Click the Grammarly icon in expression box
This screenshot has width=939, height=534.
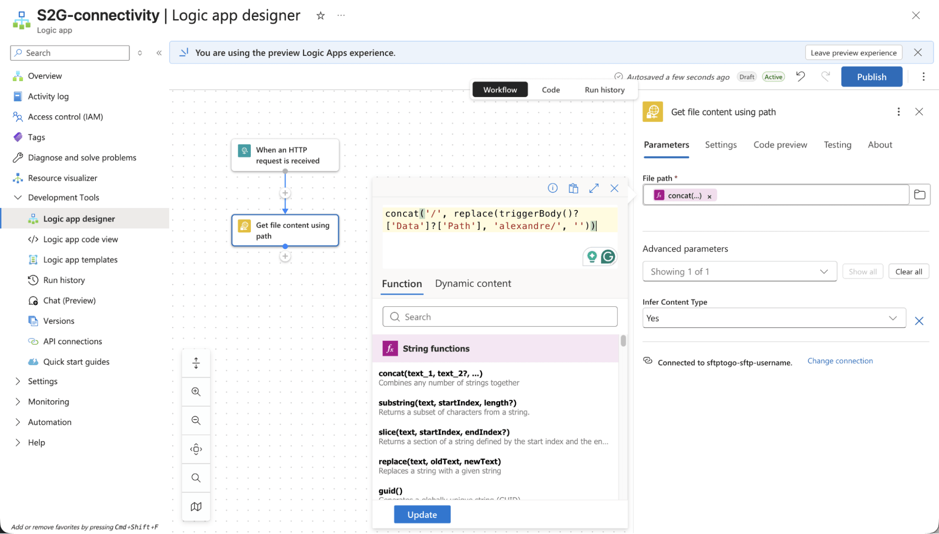coord(608,257)
